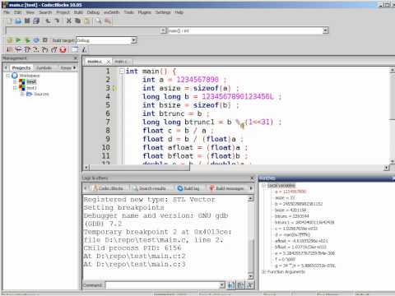Open the debugger Various info icon

[84, 49]
